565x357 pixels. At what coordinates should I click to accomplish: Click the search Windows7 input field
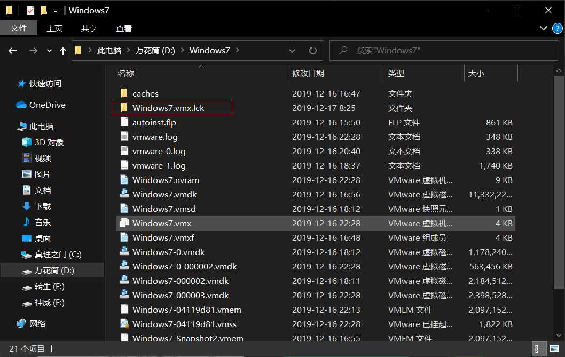click(x=444, y=51)
